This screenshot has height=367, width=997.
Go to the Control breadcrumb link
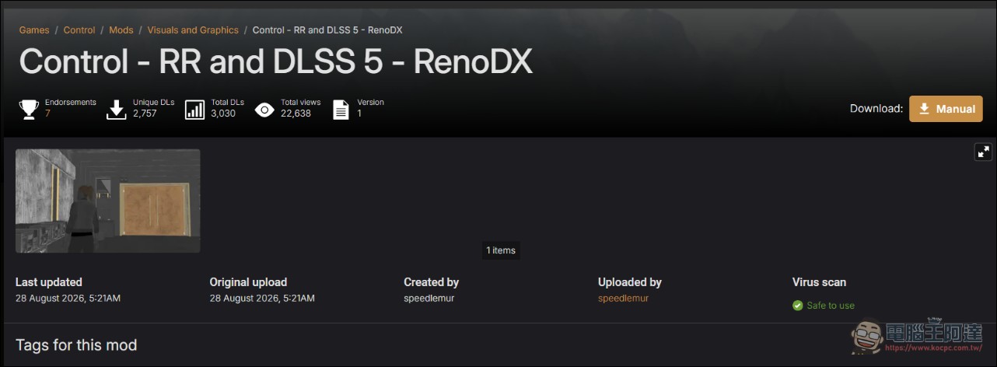(79, 30)
